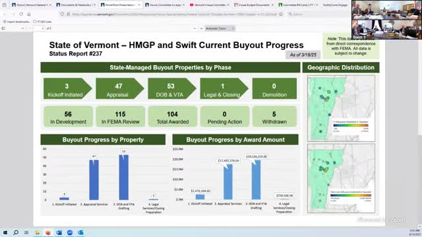Click the lower Vermont map thumbnail
The width and height of the screenshot is (422, 237).
pos(341,178)
